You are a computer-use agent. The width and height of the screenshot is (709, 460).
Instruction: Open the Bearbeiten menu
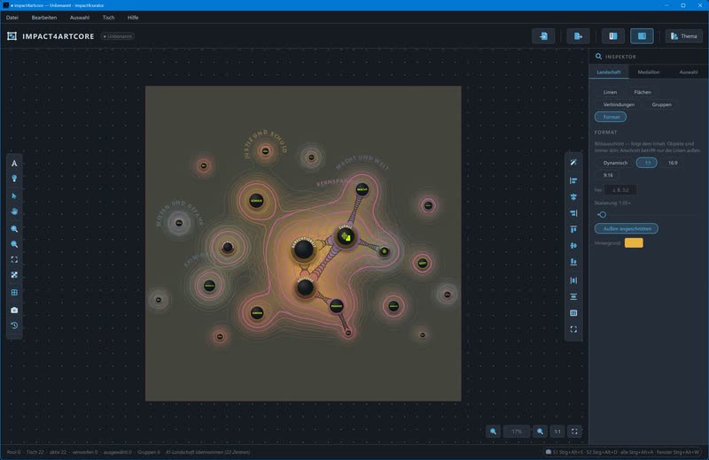[43, 18]
